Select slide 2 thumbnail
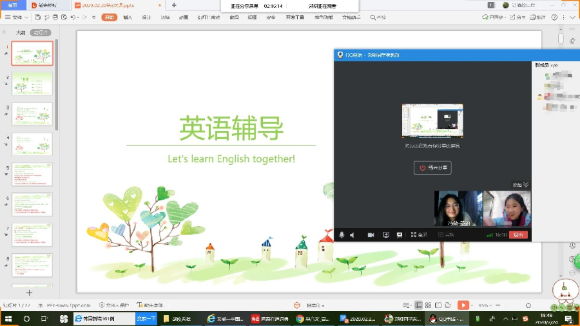Viewport: 580px width, 326px height. coord(32,84)
